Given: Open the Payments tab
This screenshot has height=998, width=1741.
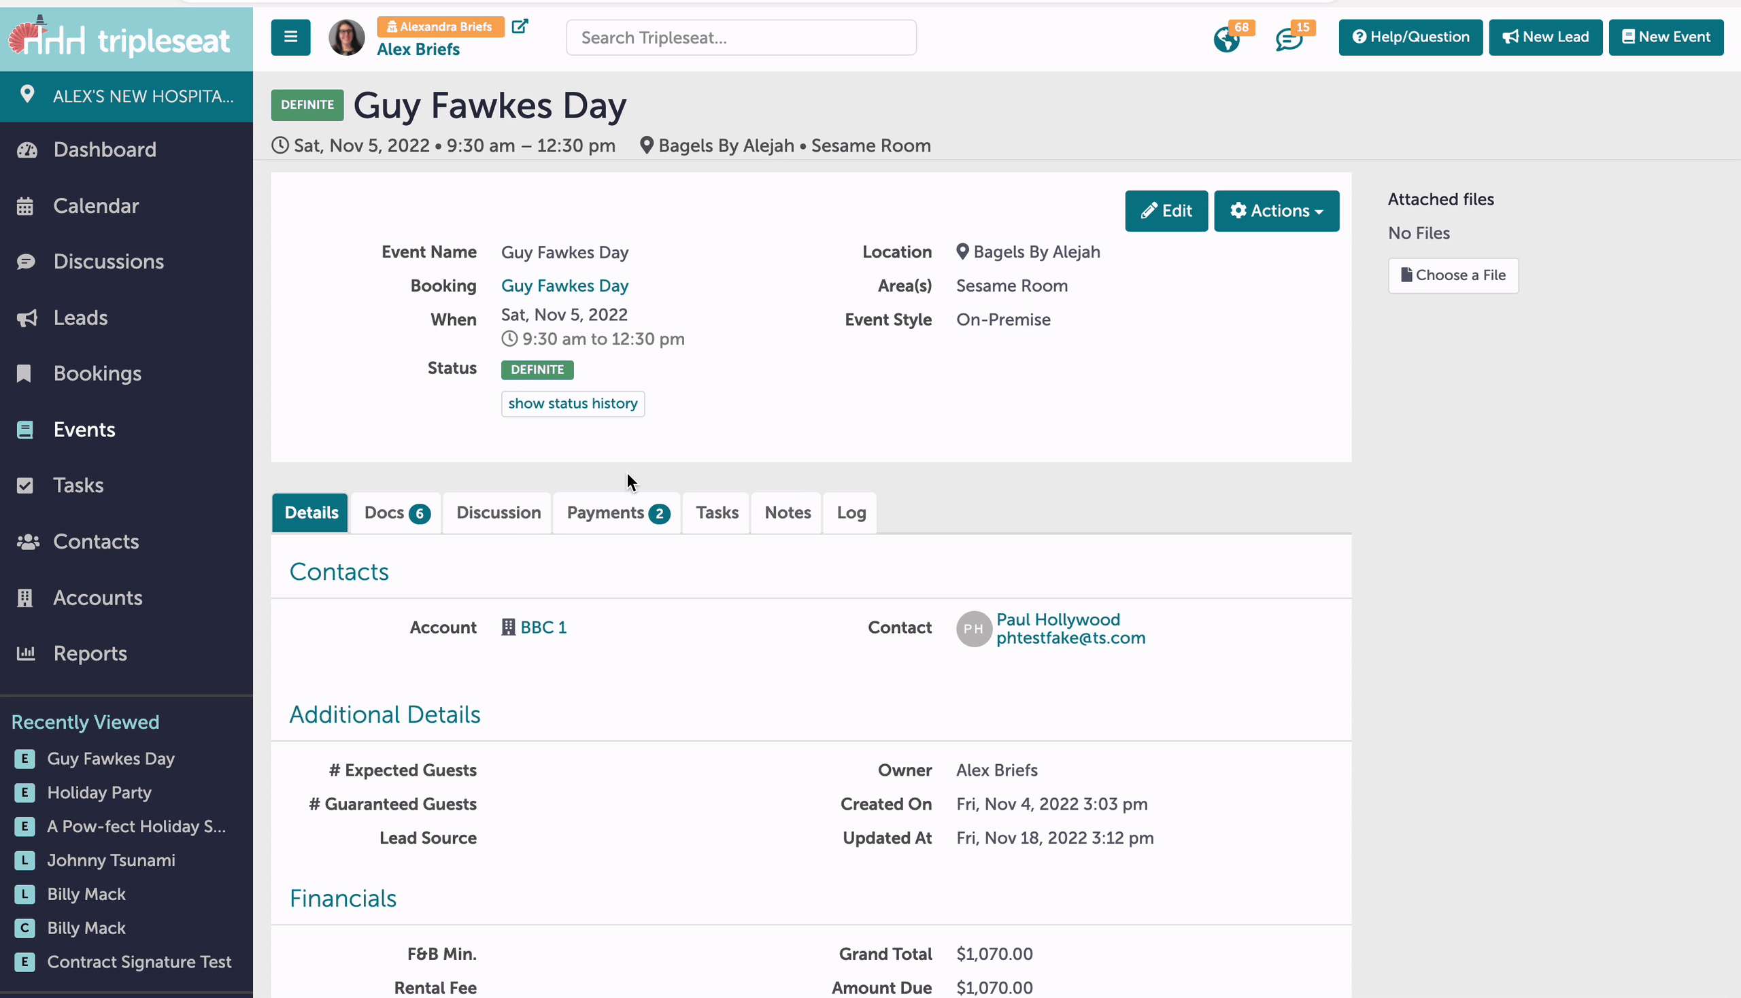Looking at the screenshot, I should click(x=618, y=512).
